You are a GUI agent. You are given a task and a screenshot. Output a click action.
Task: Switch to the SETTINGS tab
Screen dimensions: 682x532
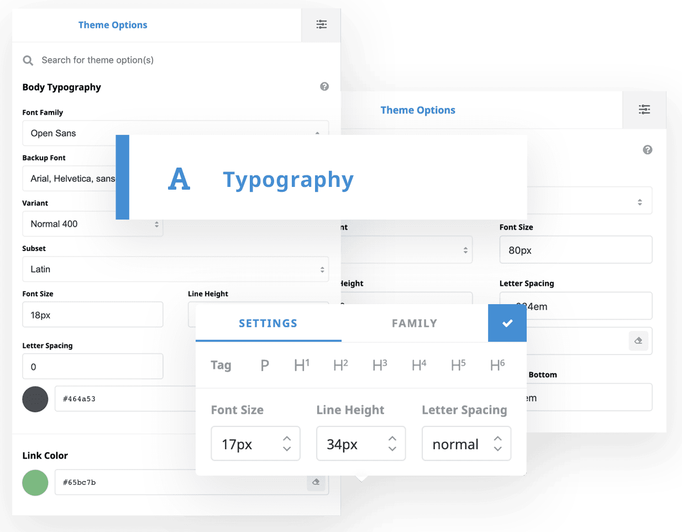pos(268,324)
